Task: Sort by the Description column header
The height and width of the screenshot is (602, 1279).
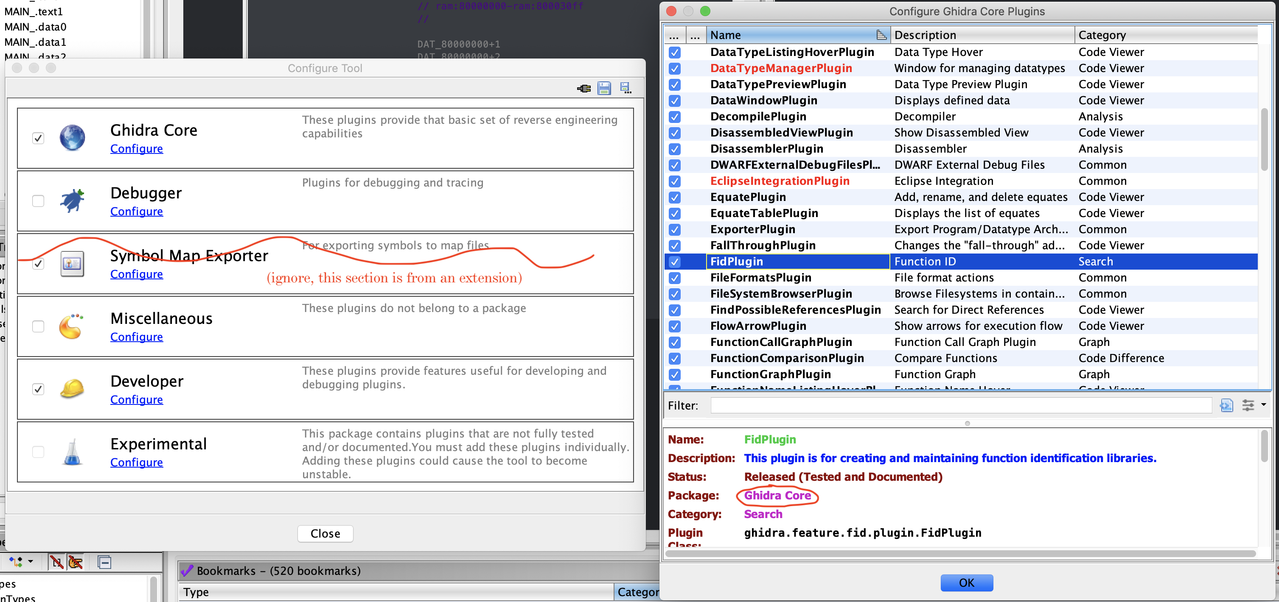Action: pyautogui.click(x=982, y=35)
